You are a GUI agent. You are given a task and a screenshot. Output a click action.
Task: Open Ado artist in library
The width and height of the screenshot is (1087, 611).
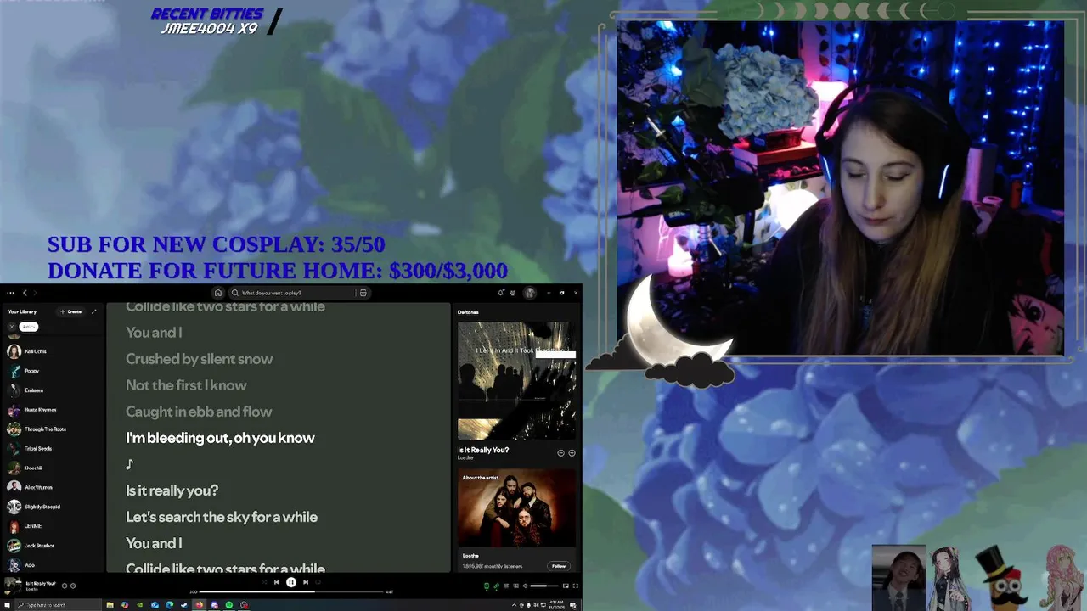[52, 565]
